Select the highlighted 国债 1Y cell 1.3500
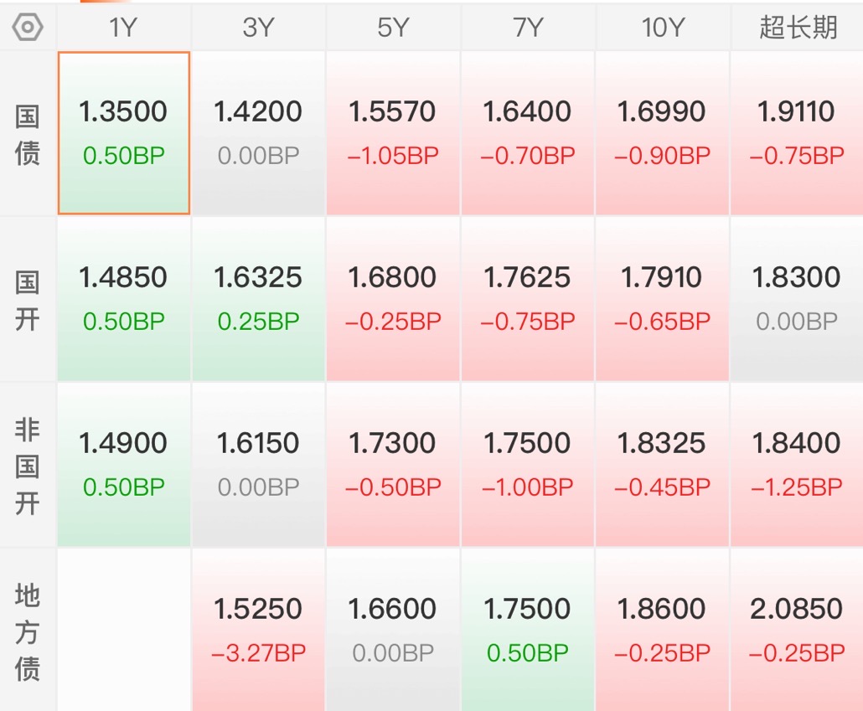 [x=124, y=132]
